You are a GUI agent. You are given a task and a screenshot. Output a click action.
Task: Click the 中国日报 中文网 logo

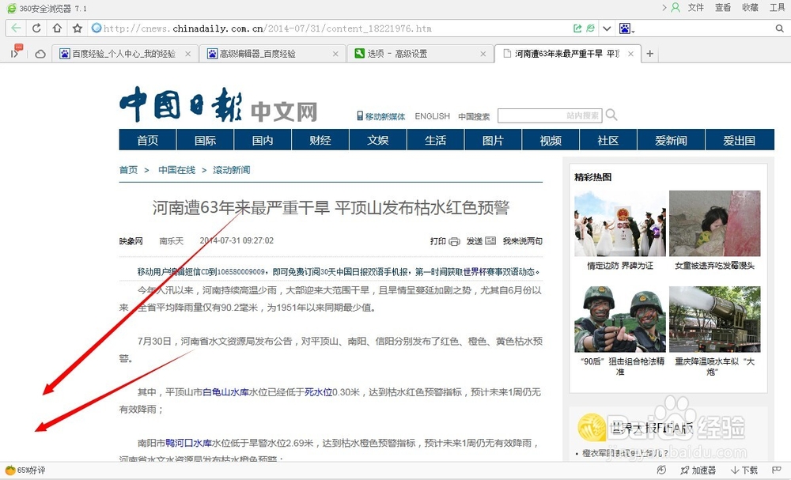pyautogui.click(x=218, y=104)
